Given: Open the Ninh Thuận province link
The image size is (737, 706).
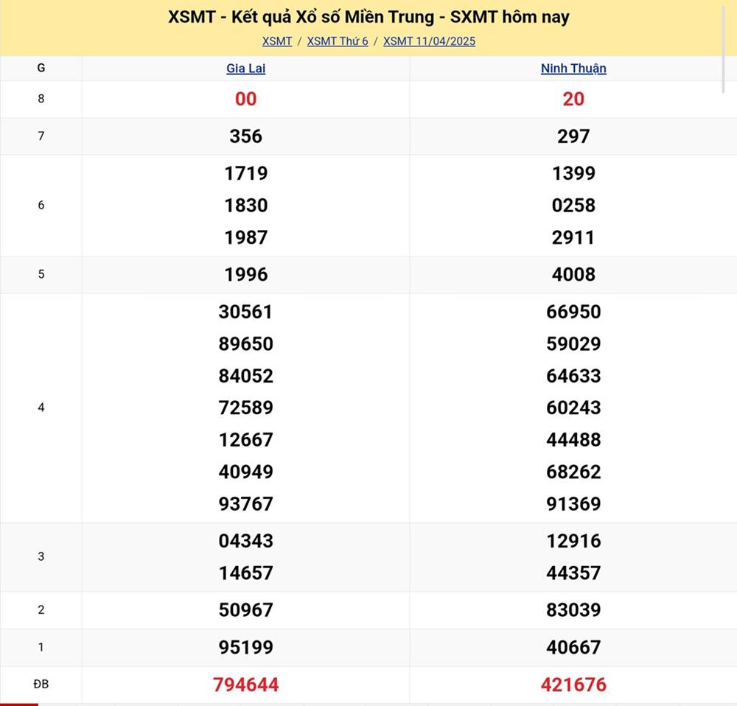Looking at the screenshot, I should tap(573, 69).
